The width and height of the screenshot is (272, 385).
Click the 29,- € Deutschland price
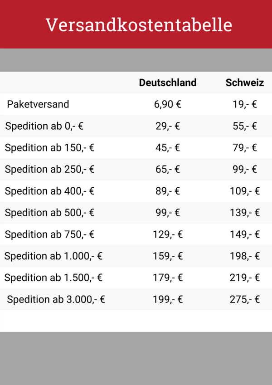[x=168, y=126]
